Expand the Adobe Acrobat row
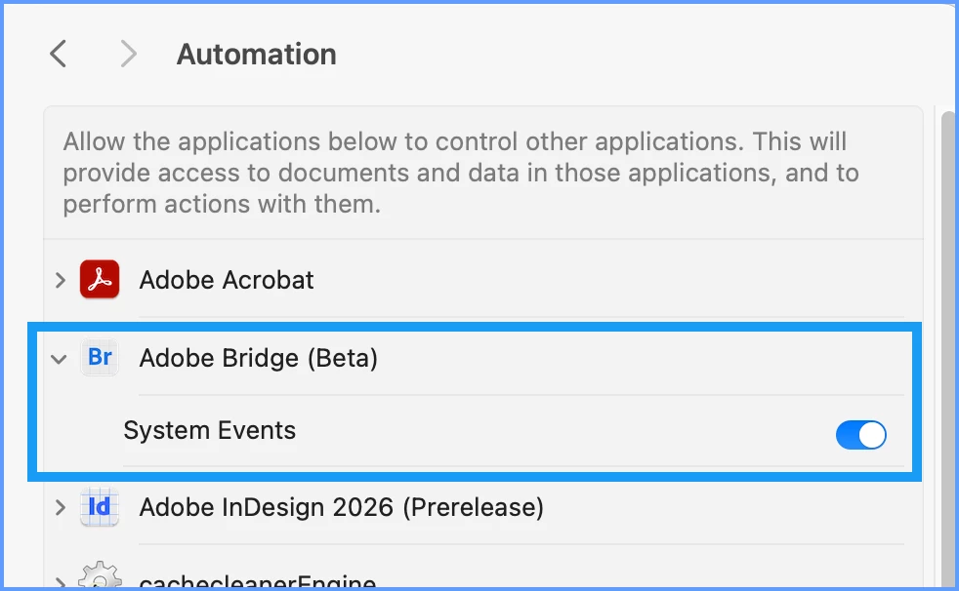Image resolution: width=959 pixels, height=591 pixels. [x=60, y=280]
